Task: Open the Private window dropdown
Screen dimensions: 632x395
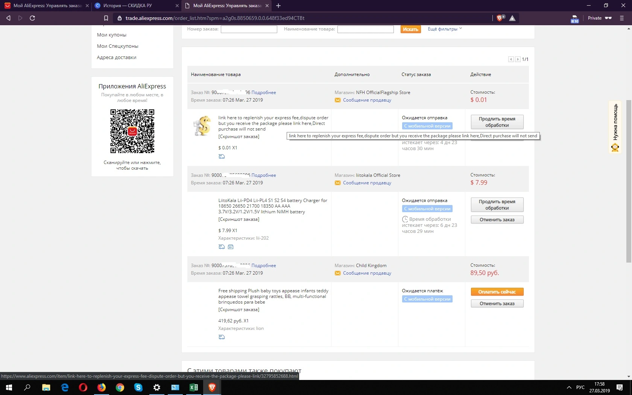Action: point(600,18)
